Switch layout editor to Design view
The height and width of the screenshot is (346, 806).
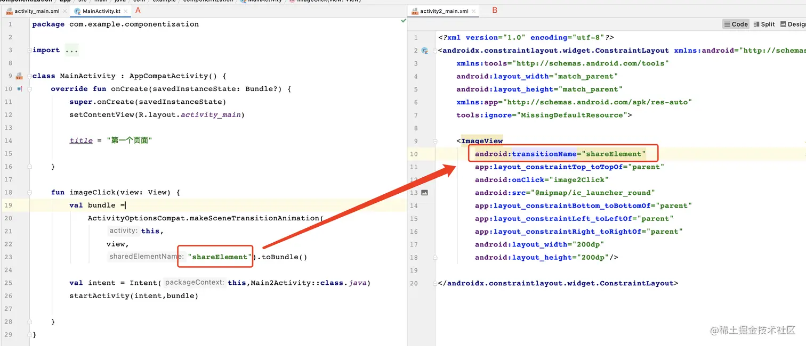coord(793,24)
